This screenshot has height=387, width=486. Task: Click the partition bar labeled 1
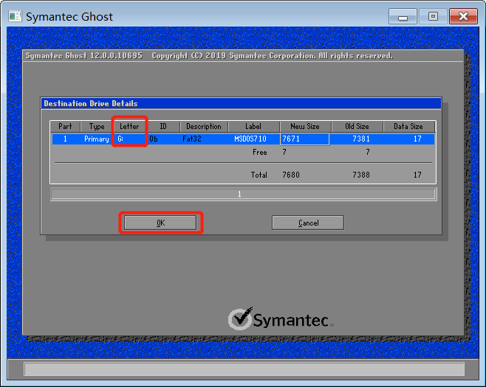[x=243, y=194]
